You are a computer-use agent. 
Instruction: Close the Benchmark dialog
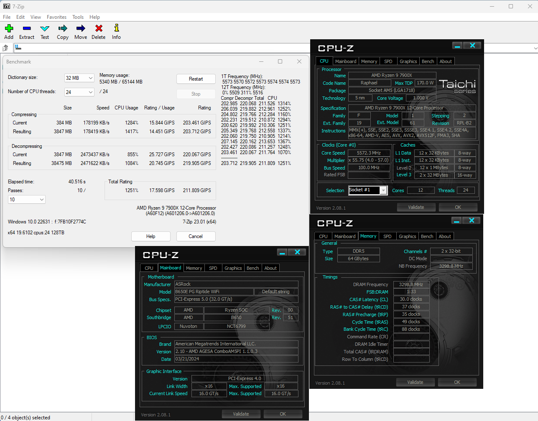click(x=299, y=61)
